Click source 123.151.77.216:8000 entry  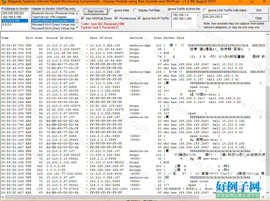pyautogui.click(x=64, y=174)
